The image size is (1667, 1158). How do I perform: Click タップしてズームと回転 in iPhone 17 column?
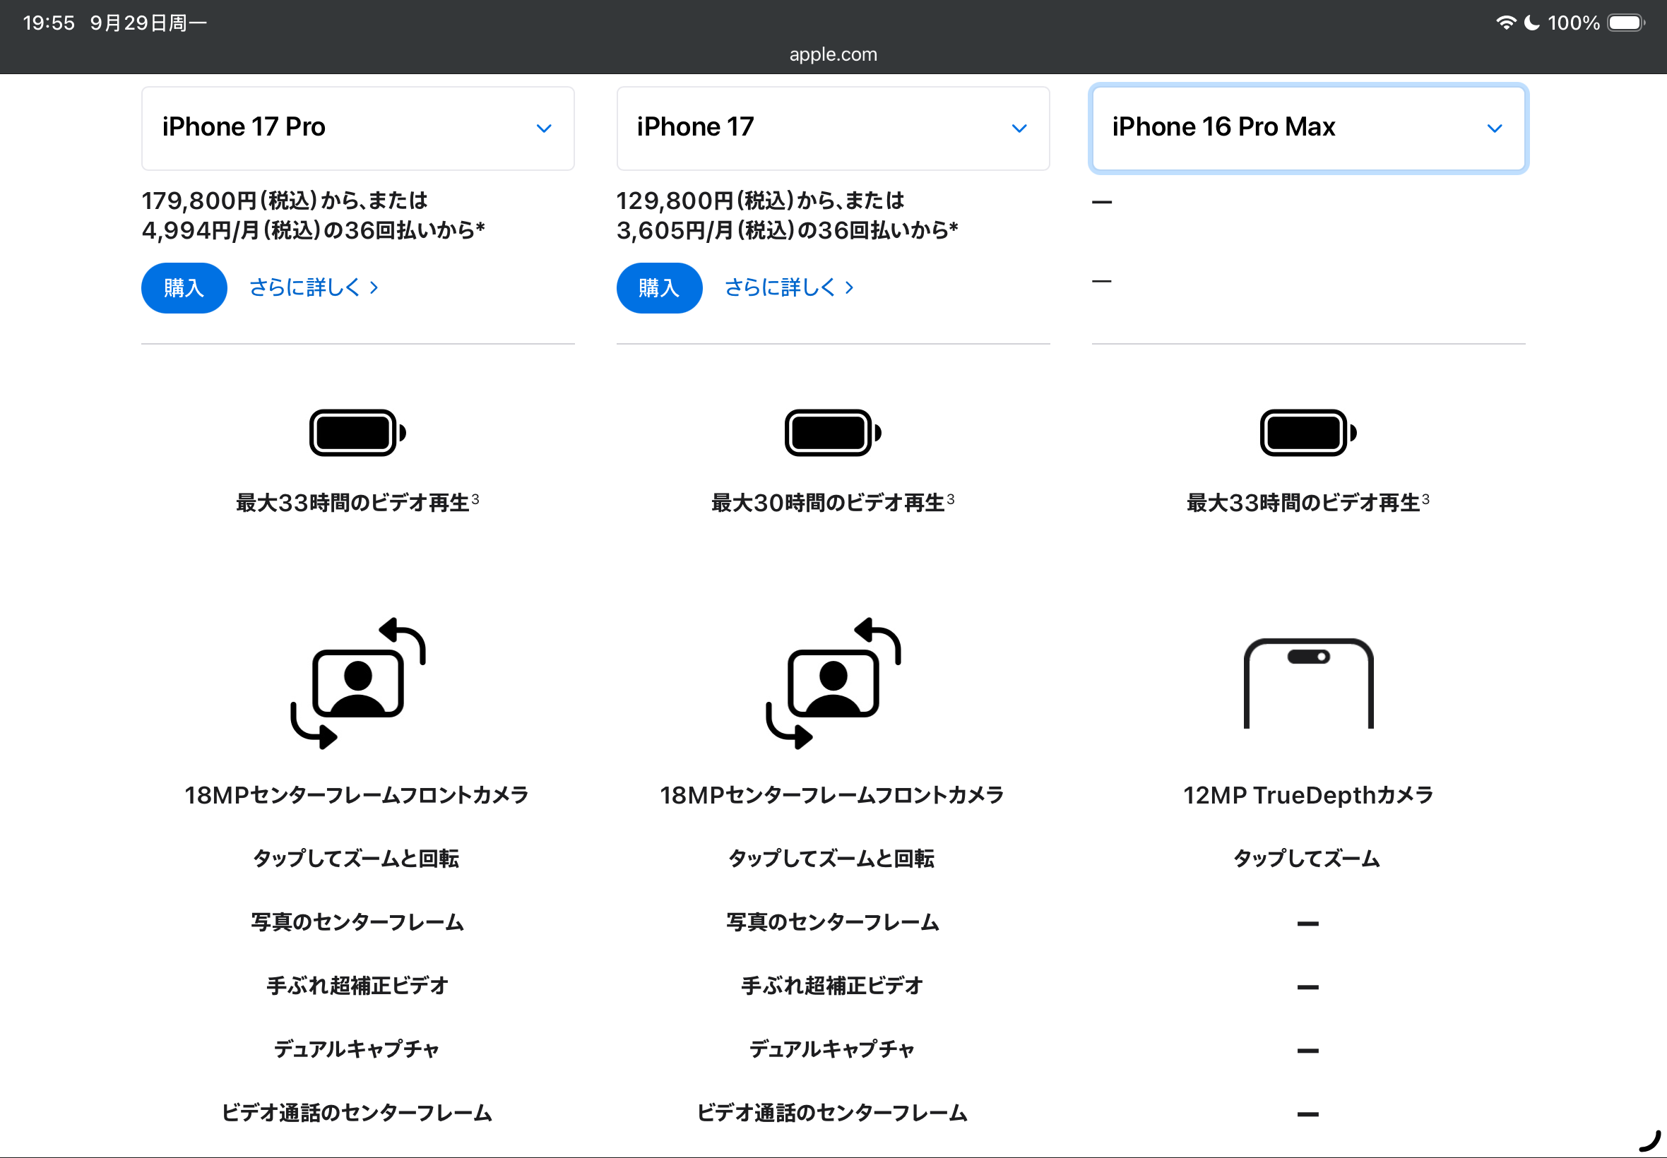tap(831, 859)
